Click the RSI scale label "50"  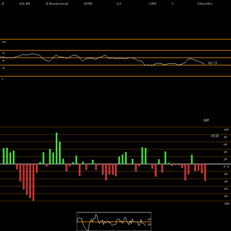3,61
